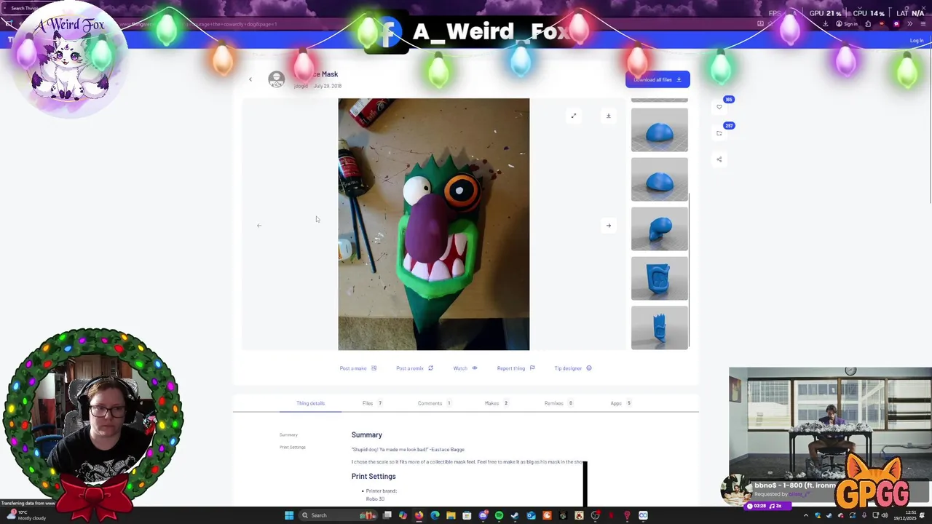932x524 pixels.
Task: Switch to the Files tab
Action: coord(372,403)
